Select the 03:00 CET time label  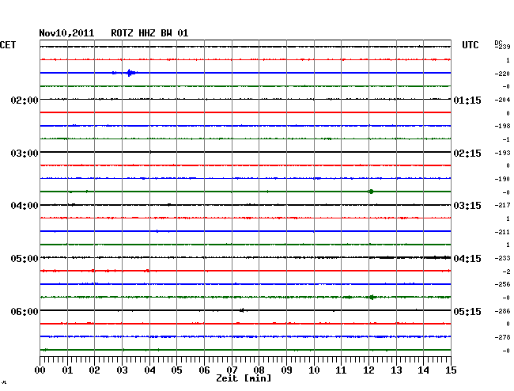coord(25,154)
